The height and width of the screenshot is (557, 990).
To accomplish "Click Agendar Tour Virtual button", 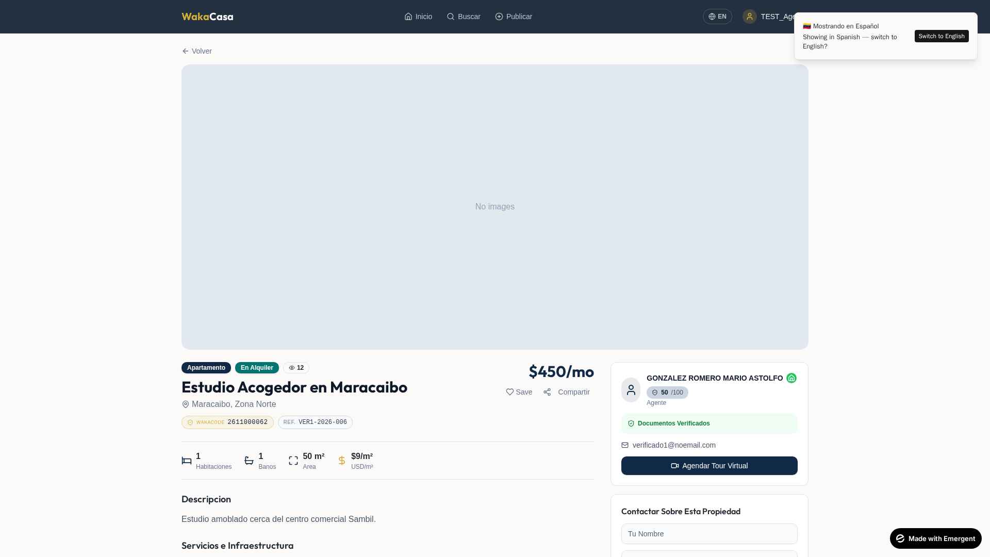I will click(709, 466).
